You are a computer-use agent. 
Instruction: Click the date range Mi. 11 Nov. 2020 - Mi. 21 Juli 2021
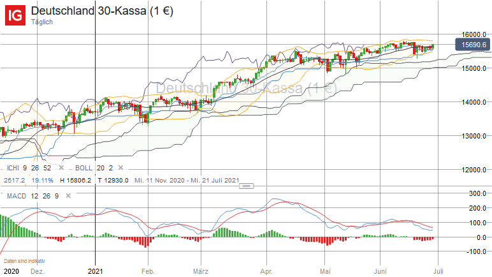click(187, 181)
